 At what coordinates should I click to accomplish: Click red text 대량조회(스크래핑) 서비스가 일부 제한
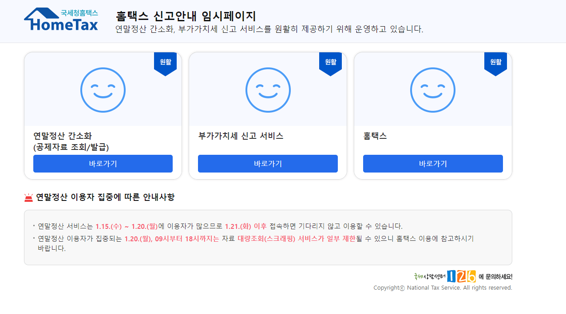tap(297, 239)
